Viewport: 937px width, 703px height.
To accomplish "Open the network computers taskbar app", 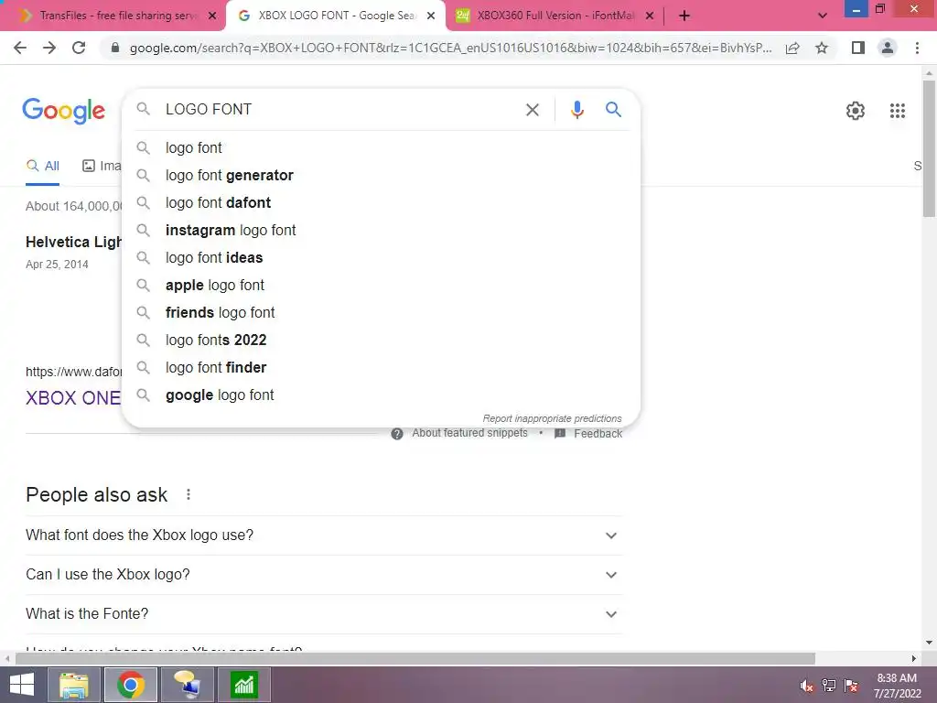I will click(187, 685).
